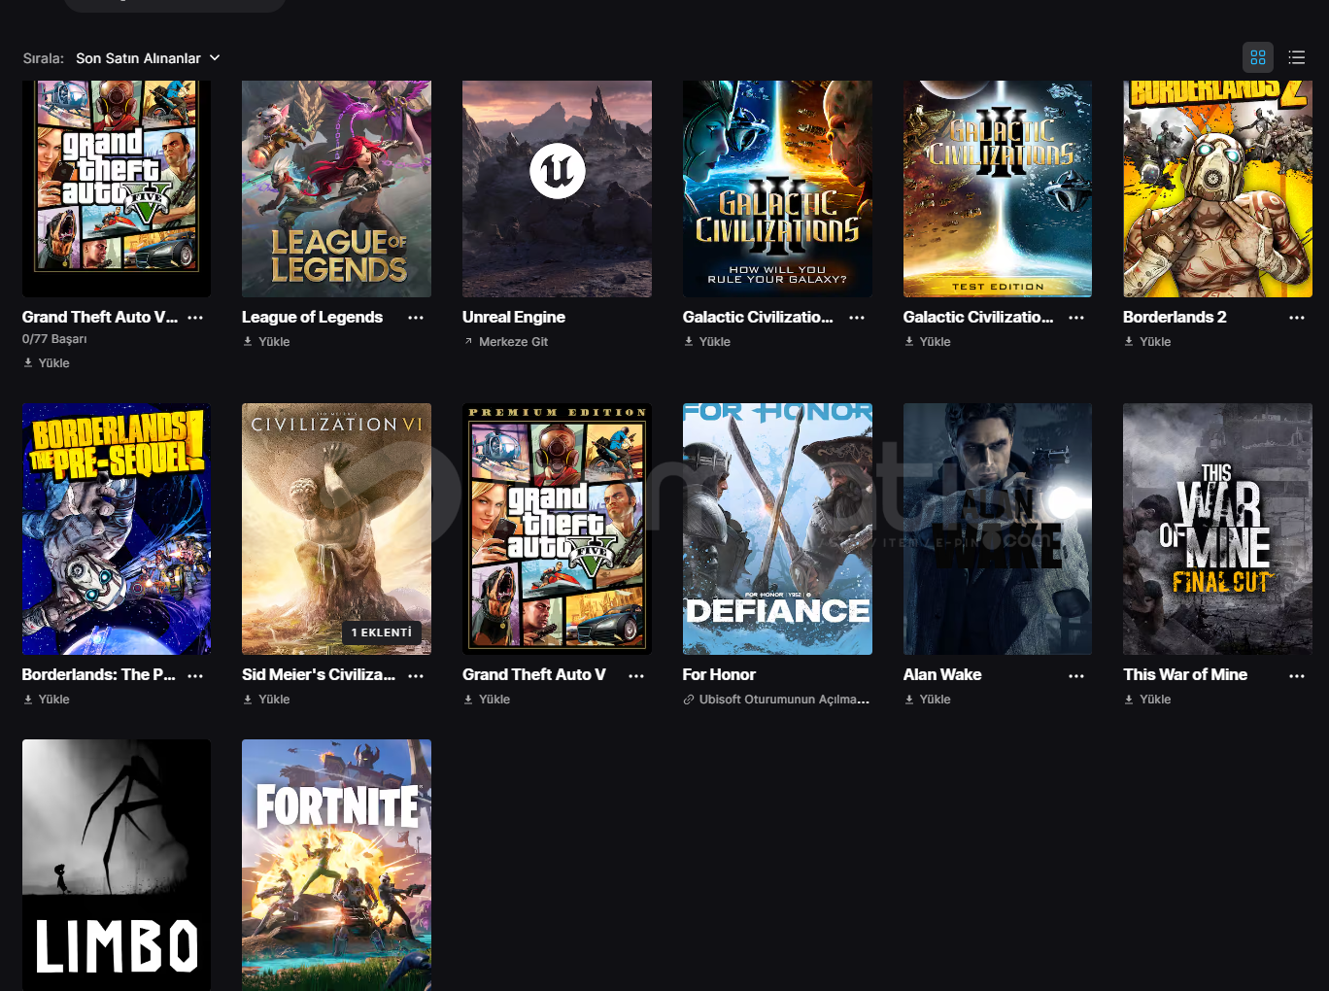The height and width of the screenshot is (991, 1329).
Task: Click Yükle under Borderlands 2
Action: tap(1147, 341)
